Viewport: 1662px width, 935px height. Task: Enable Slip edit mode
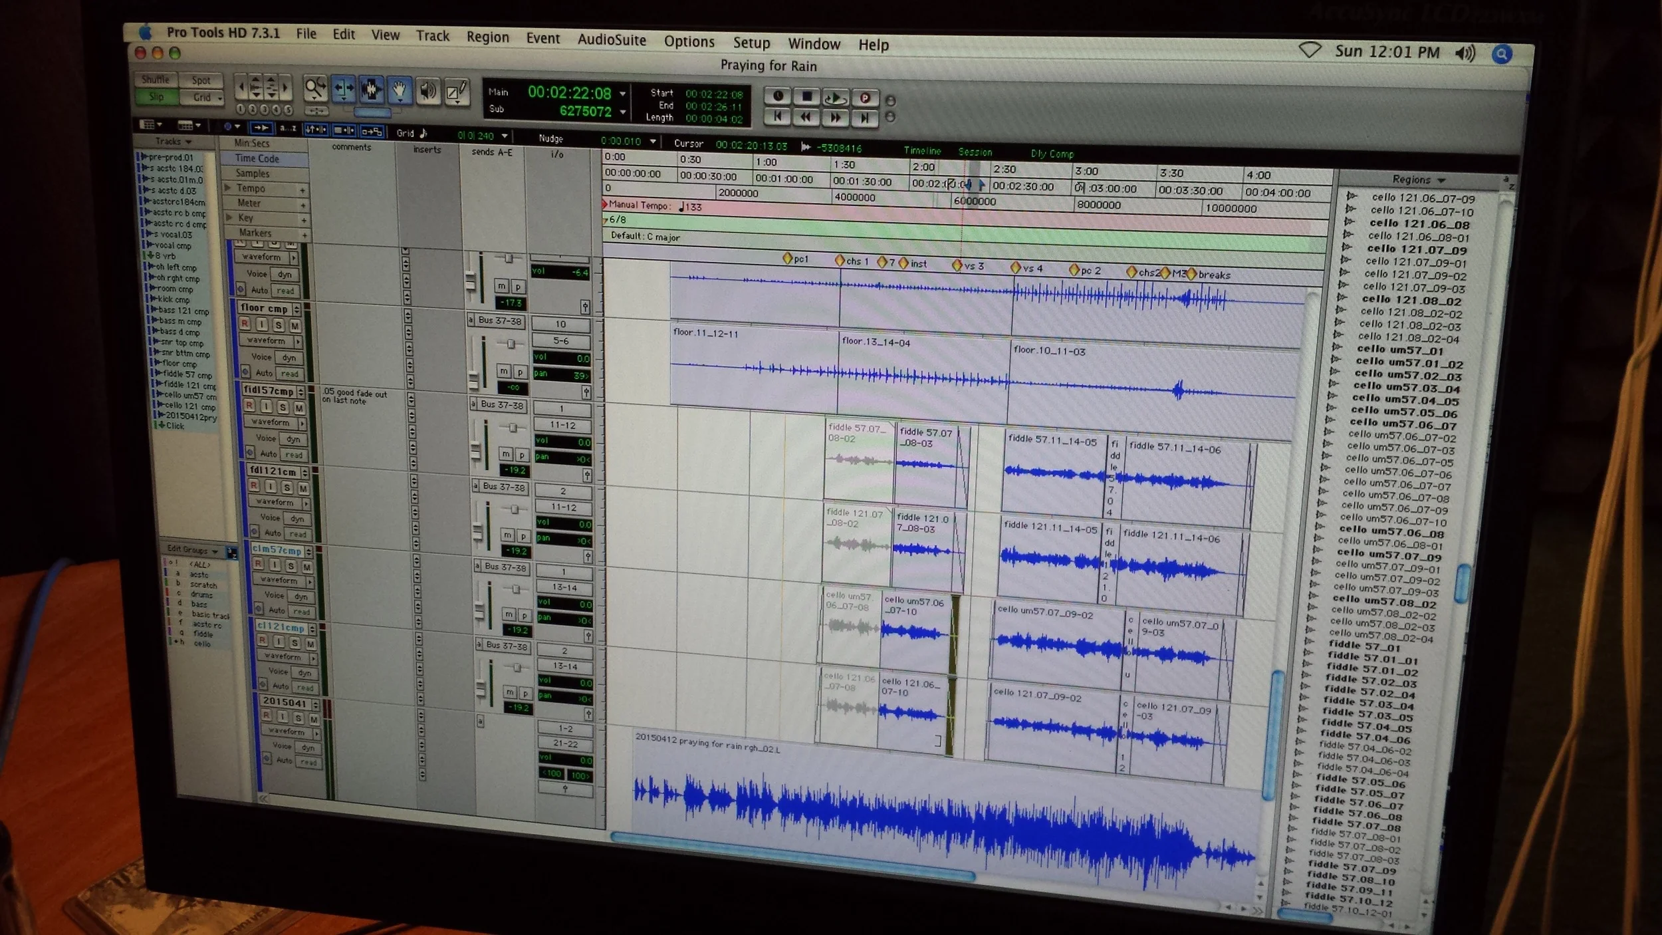[x=156, y=96]
